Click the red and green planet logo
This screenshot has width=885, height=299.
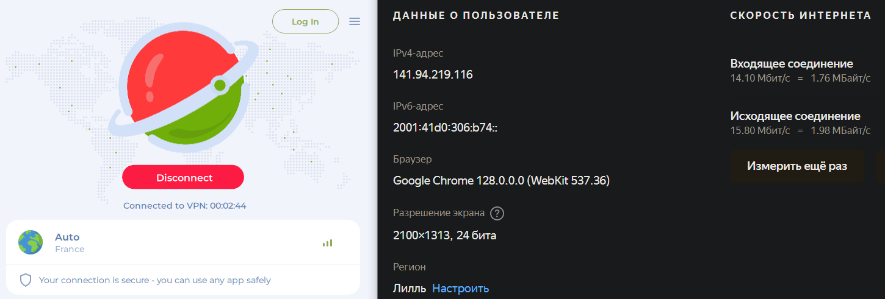tap(183, 89)
